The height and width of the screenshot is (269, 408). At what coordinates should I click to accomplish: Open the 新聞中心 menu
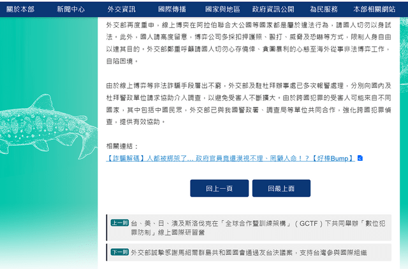[71, 10]
